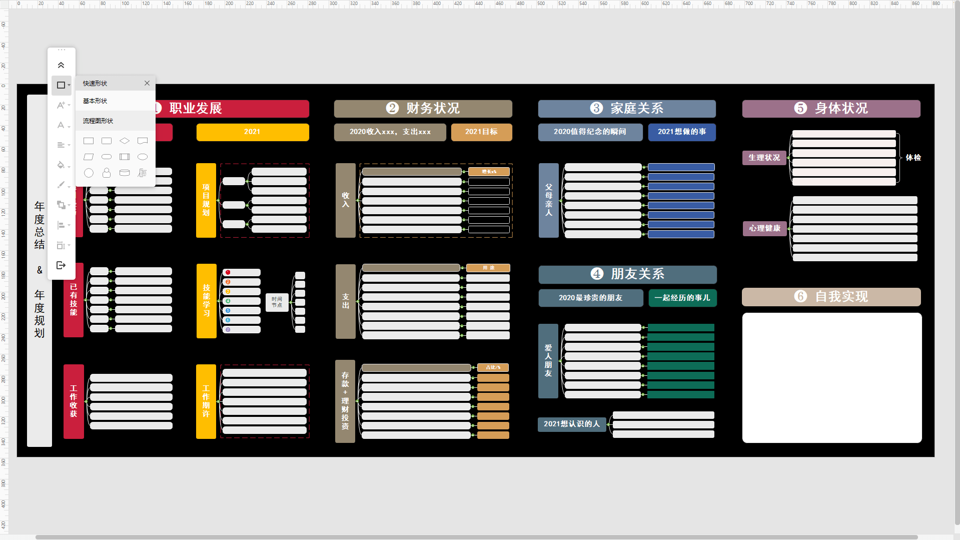This screenshot has height=540, width=960.
Task: Select the 家庭关系 header box
Action: click(627, 109)
